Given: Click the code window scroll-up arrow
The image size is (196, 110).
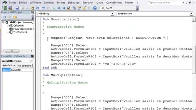Looking at the screenshot, I should pyautogui.click(x=194, y=20).
